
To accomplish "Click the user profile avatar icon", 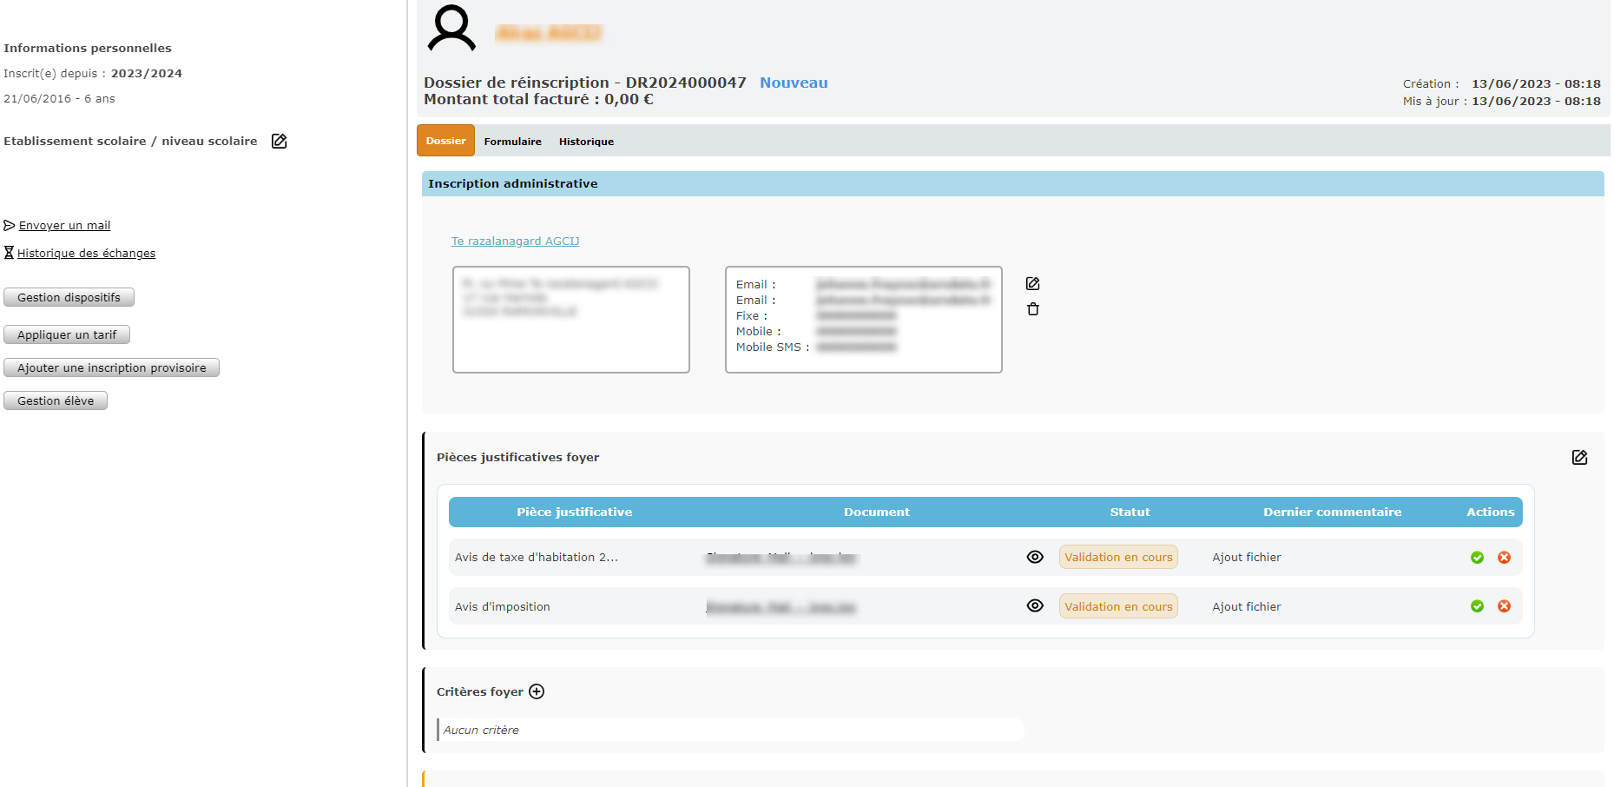I will click(x=451, y=29).
